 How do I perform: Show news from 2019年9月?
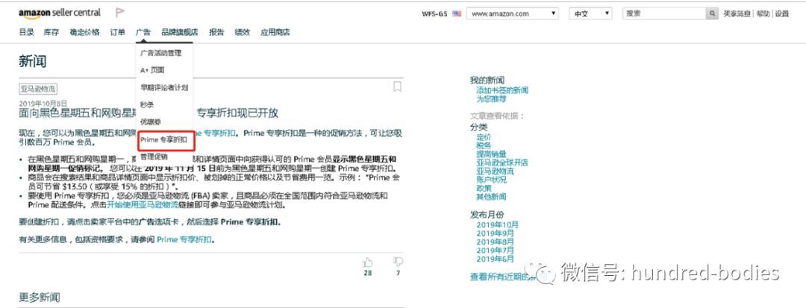496,233
